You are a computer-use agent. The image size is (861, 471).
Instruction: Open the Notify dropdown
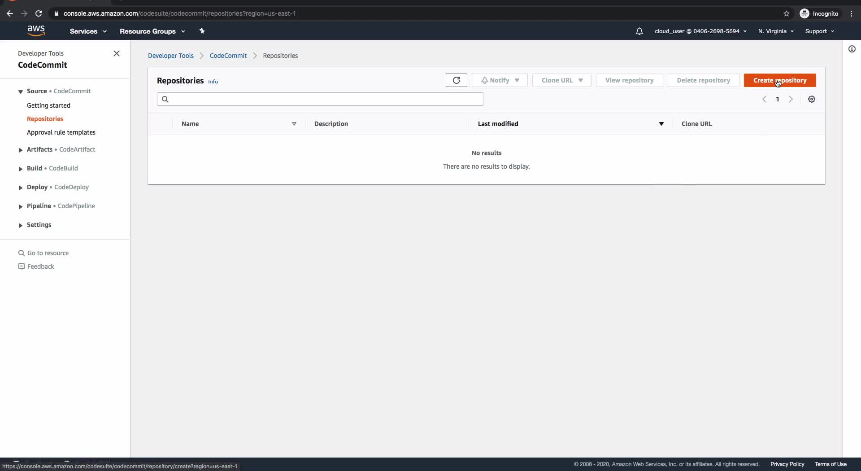pyautogui.click(x=500, y=80)
